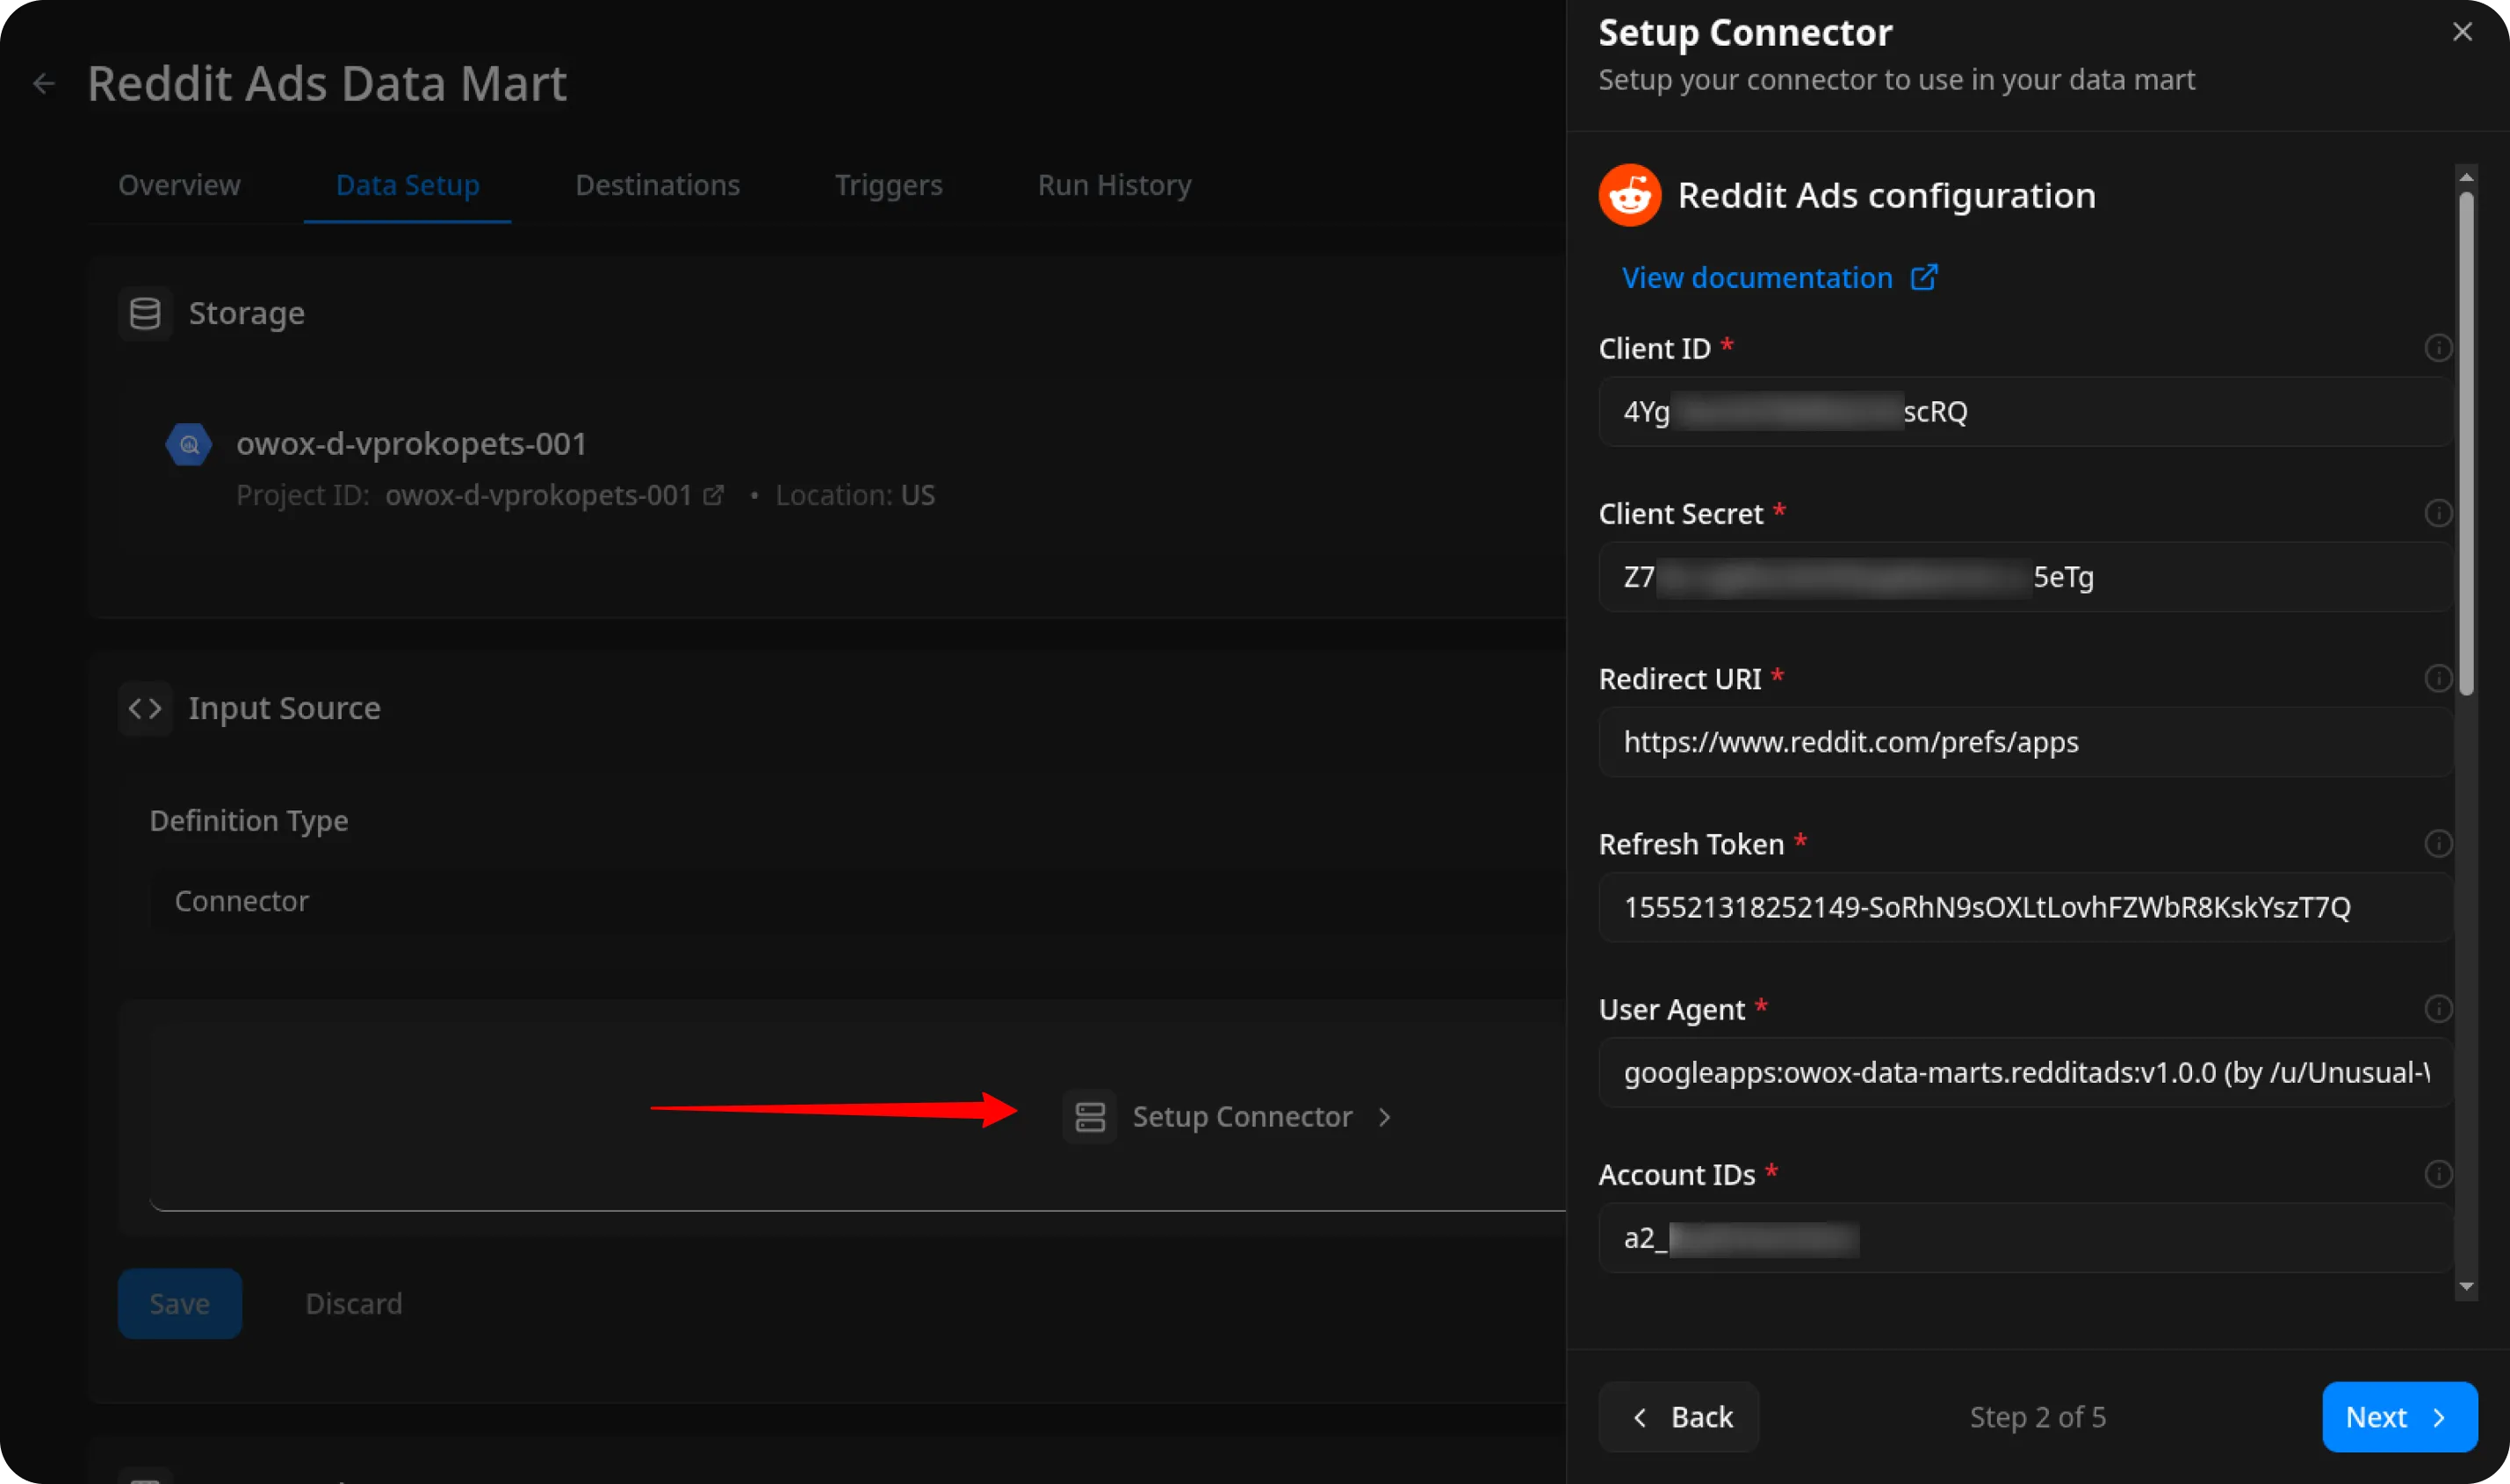The height and width of the screenshot is (1484, 2510).
Task: Open the Run History tab
Action: [x=1114, y=185]
